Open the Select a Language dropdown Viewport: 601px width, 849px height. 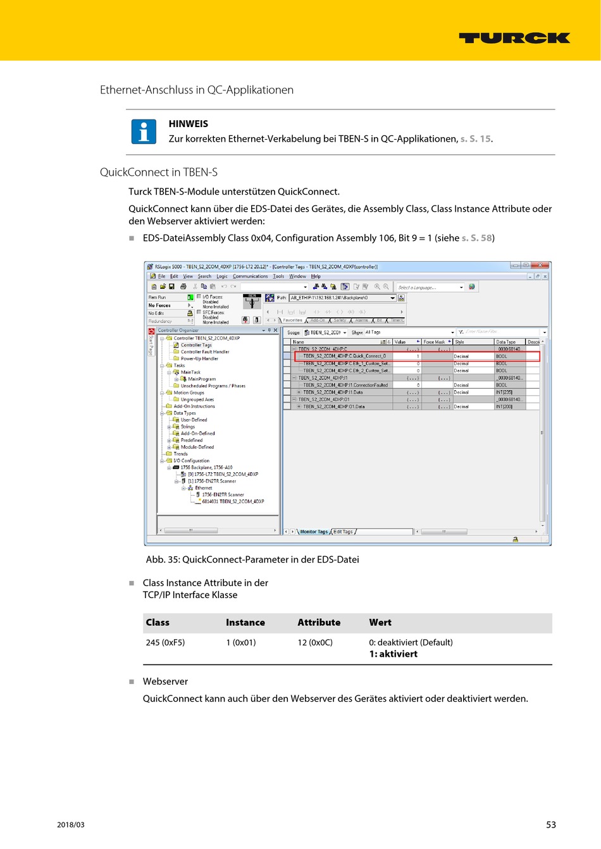(x=461, y=287)
